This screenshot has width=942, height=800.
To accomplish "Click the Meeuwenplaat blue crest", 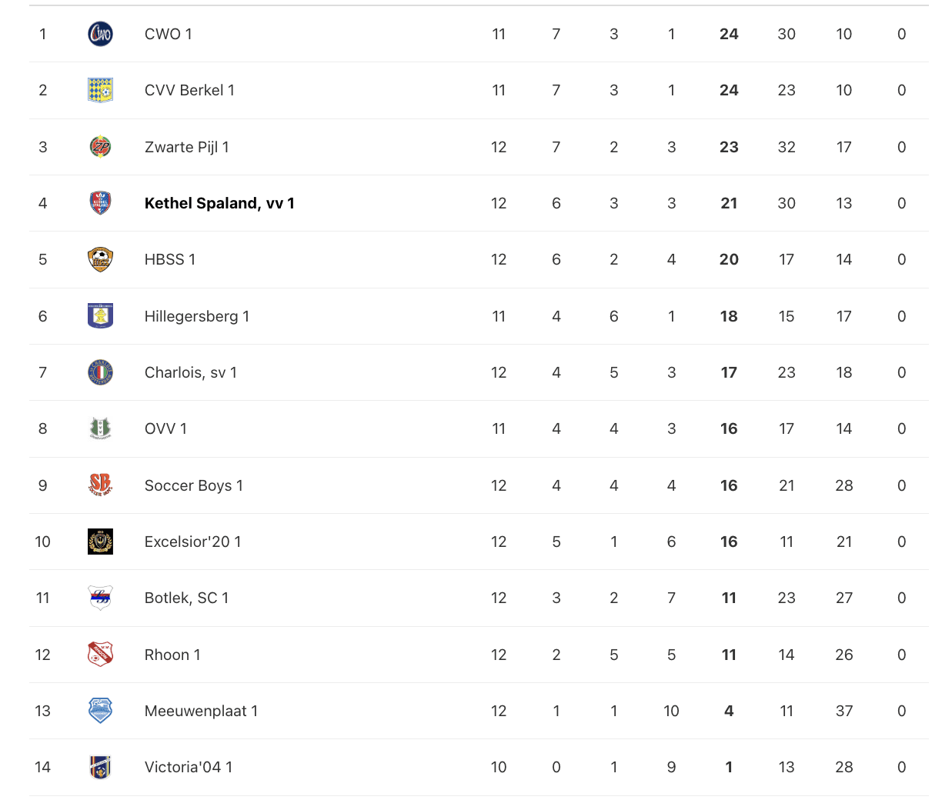I will tap(100, 711).
